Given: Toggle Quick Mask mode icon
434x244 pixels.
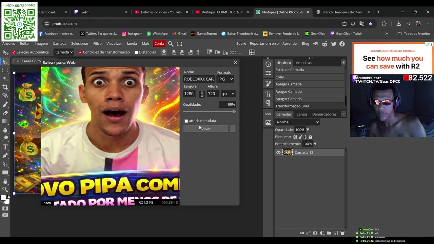Looking at the screenshot, I should point(5,208).
